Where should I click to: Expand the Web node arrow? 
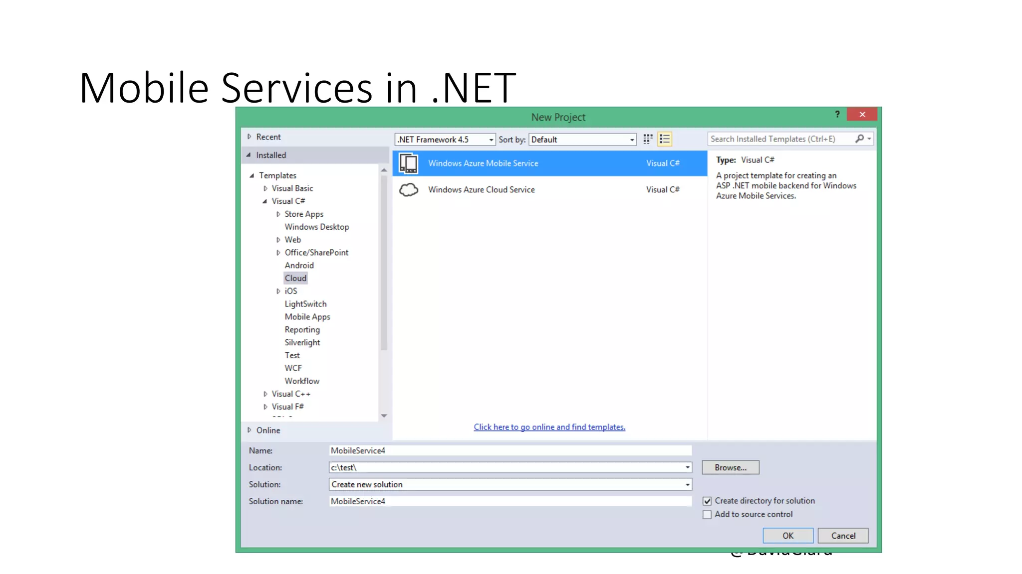tap(278, 240)
